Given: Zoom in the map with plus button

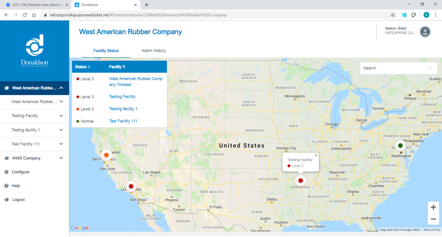Looking at the screenshot, I should tap(433, 207).
